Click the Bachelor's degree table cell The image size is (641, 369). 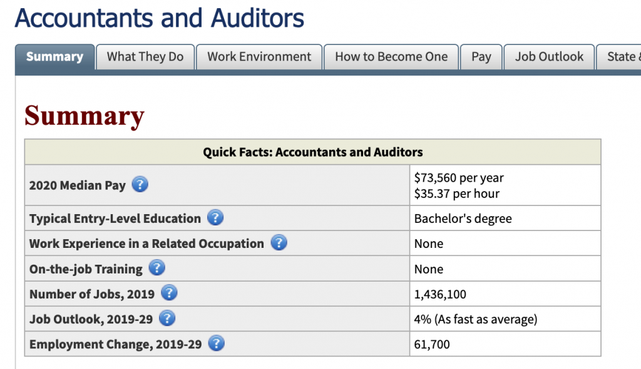pyautogui.click(x=463, y=219)
